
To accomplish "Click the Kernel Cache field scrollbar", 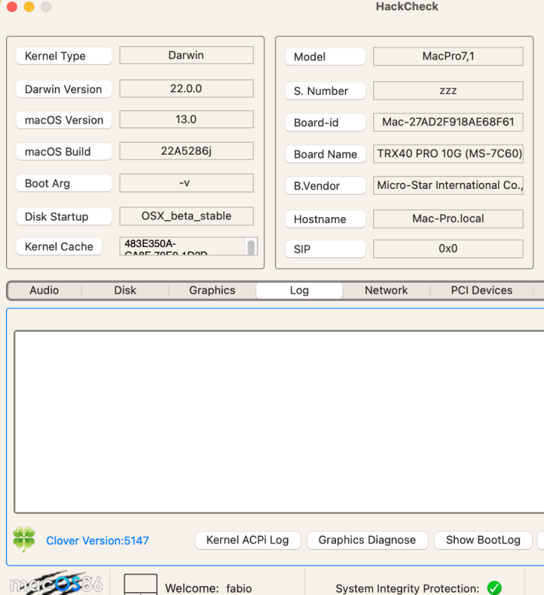I will point(251,247).
